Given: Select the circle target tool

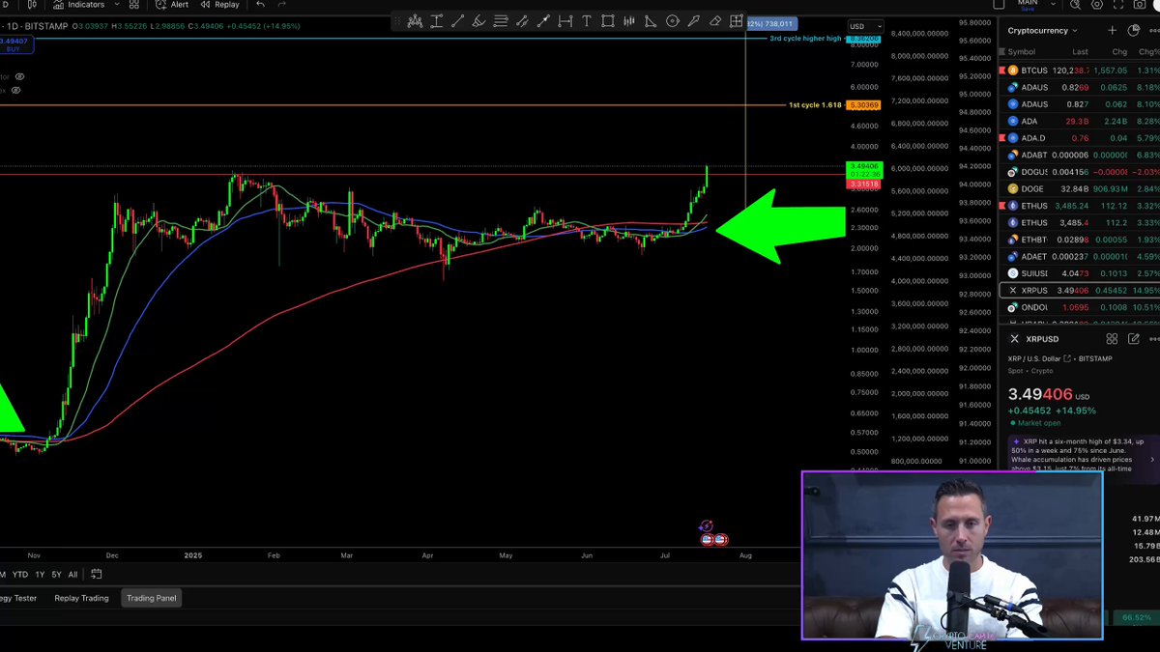Looking at the screenshot, I should [x=672, y=21].
